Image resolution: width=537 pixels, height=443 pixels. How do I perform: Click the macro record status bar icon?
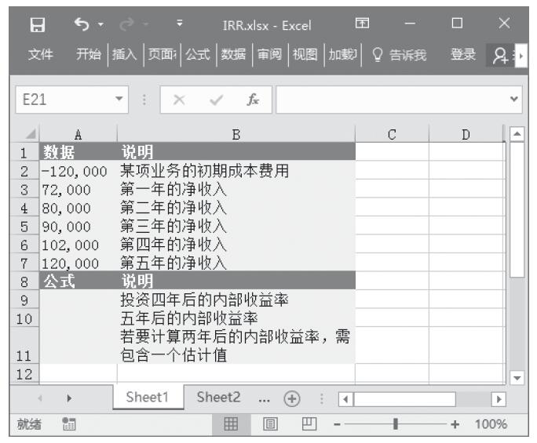69,424
